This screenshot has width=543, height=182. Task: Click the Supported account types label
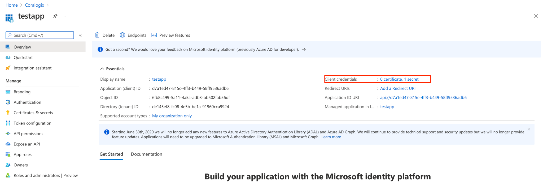tap(124, 116)
